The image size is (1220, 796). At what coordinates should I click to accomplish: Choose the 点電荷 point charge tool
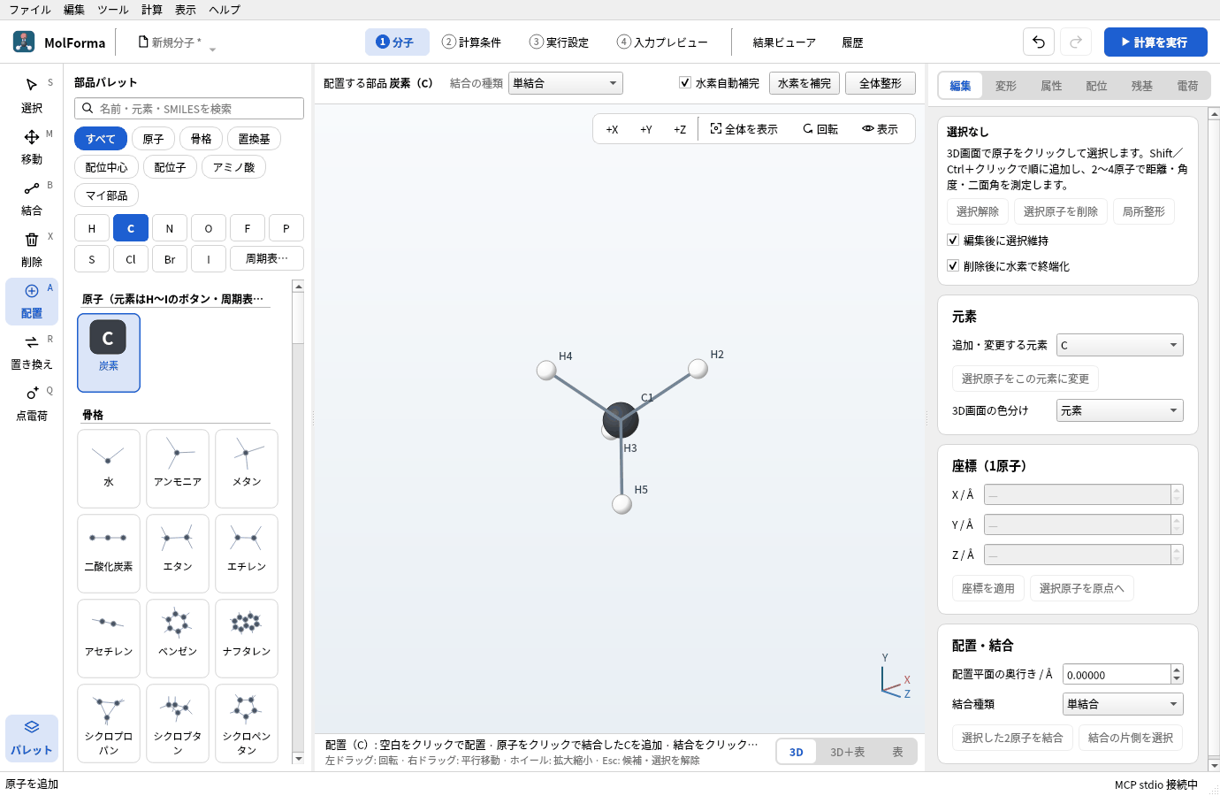[x=32, y=403]
